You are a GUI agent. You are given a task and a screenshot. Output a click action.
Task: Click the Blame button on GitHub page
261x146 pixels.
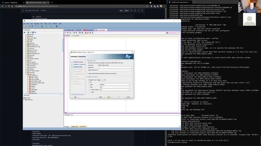(127, 11)
